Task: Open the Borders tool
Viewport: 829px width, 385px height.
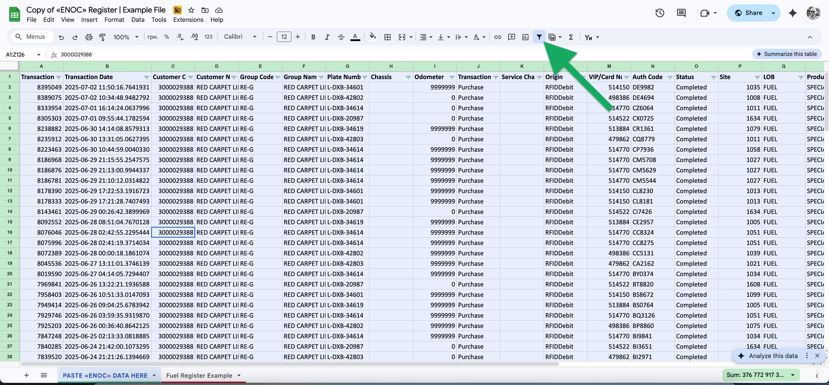Action: pyautogui.click(x=388, y=37)
